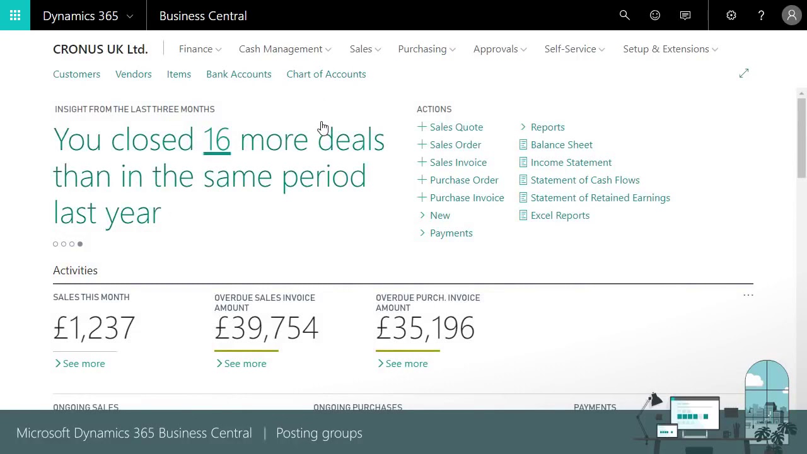Go to Customers list
The image size is (807, 454).
76,74
